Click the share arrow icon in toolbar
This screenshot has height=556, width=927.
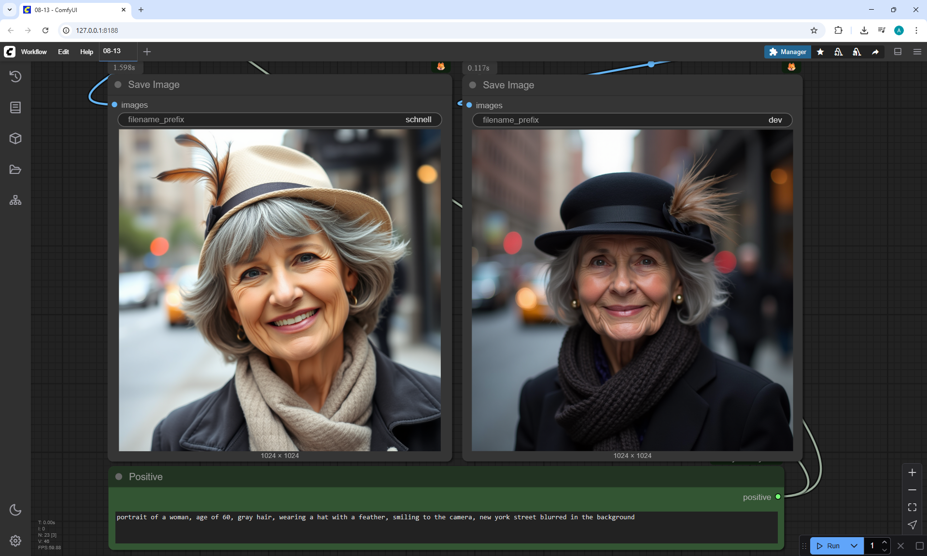[875, 52]
